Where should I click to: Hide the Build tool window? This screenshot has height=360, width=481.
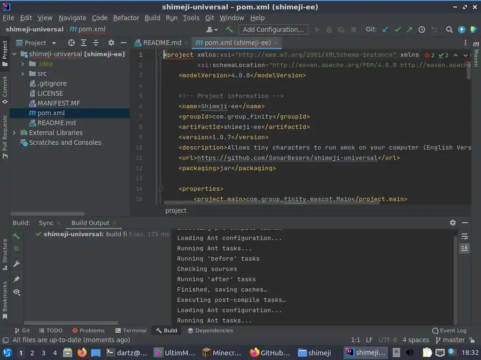click(465, 223)
